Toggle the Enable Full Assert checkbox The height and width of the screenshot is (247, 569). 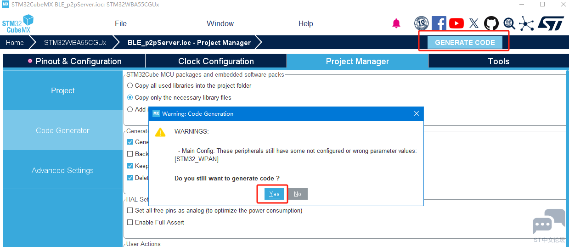[130, 222]
